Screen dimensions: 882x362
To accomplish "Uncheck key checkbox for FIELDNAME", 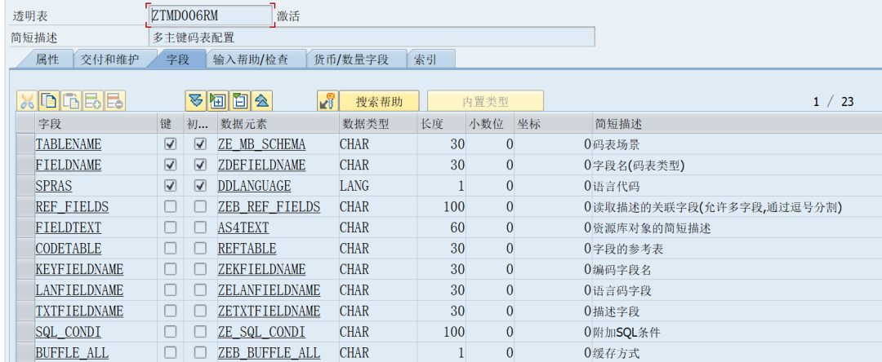I will pyautogui.click(x=170, y=165).
